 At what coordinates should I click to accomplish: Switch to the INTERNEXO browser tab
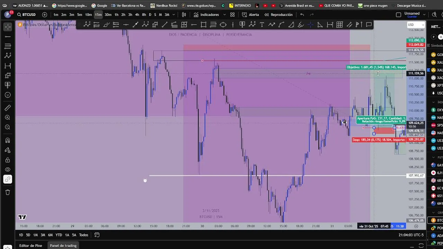[x=240, y=6]
